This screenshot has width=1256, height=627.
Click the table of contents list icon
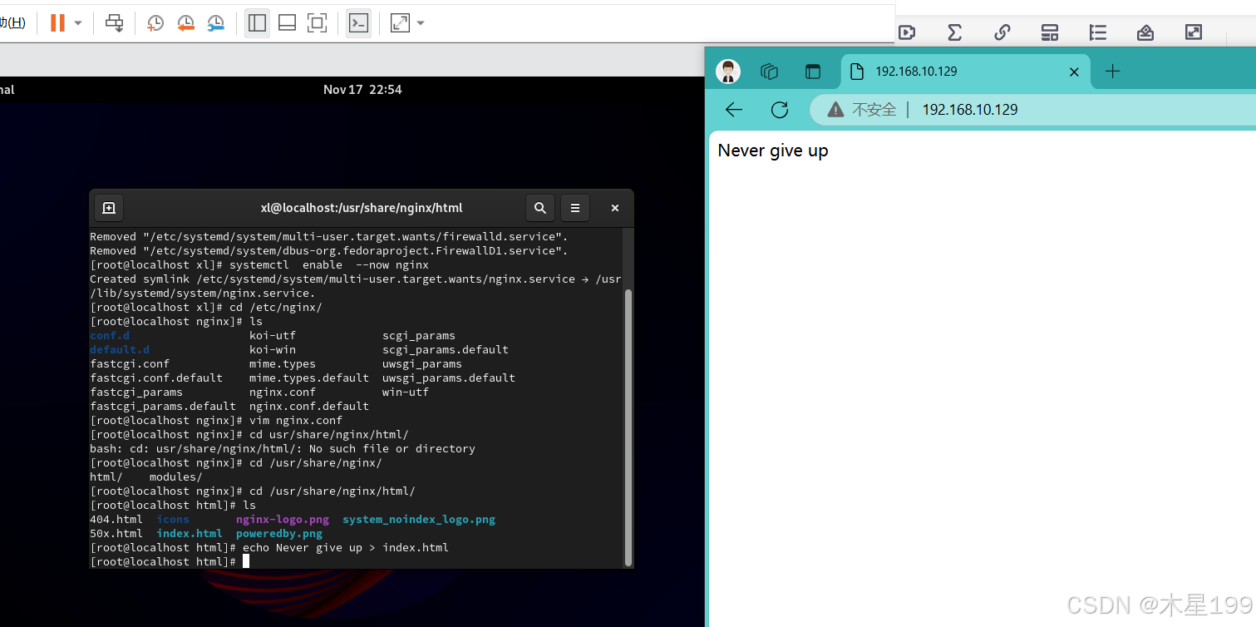(1098, 32)
